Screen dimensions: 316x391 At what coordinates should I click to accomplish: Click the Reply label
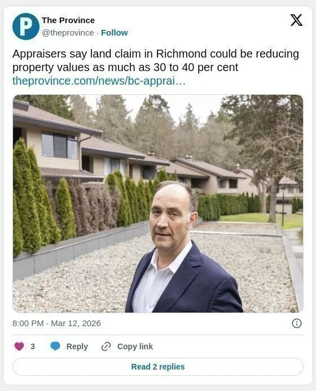coord(77,346)
